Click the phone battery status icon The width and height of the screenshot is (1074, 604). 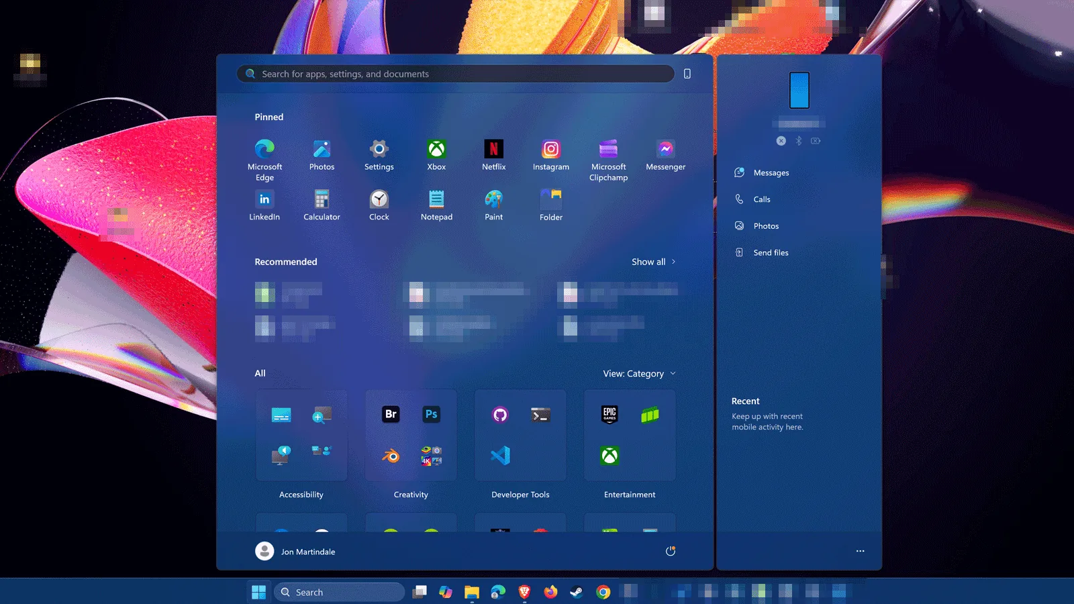pyautogui.click(x=816, y=141)
